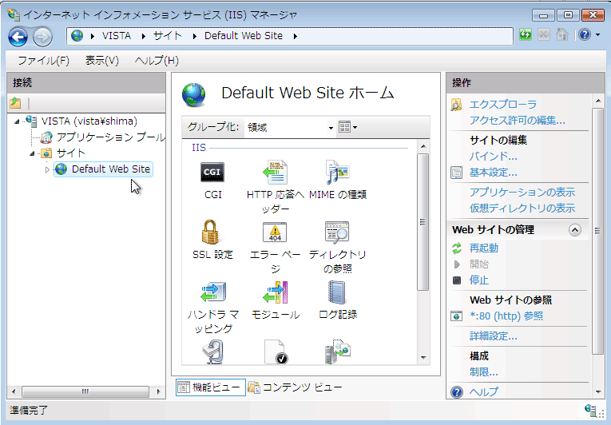Collapse the サイト tree node

point(33,153)
